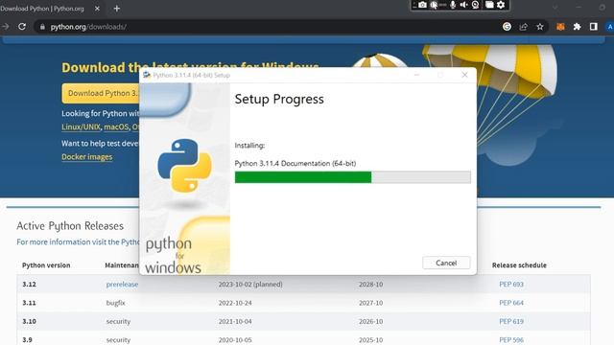Click the Python setup title bar icon
Image resolution: width=614 pixels, height=345 pixels.
pos(147,75)
